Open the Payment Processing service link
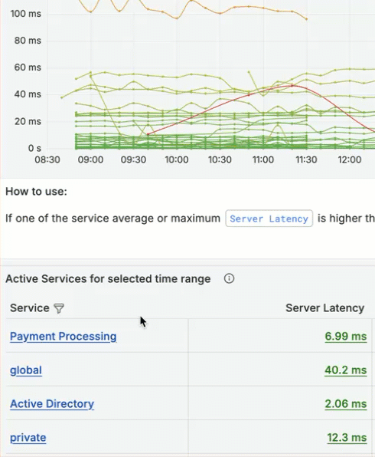This screenshot has width=375, height=457. click(x=63, y=337)
